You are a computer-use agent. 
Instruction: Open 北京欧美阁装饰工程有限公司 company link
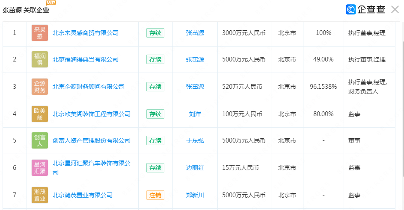92,114
